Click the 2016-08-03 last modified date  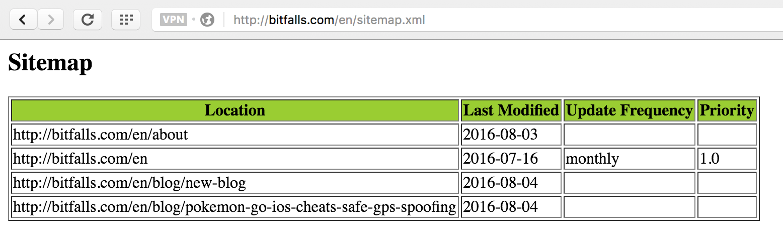point(500,135)
